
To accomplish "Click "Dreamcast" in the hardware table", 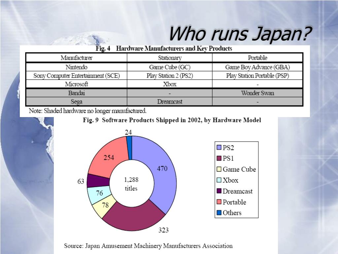I will (170, 102).
